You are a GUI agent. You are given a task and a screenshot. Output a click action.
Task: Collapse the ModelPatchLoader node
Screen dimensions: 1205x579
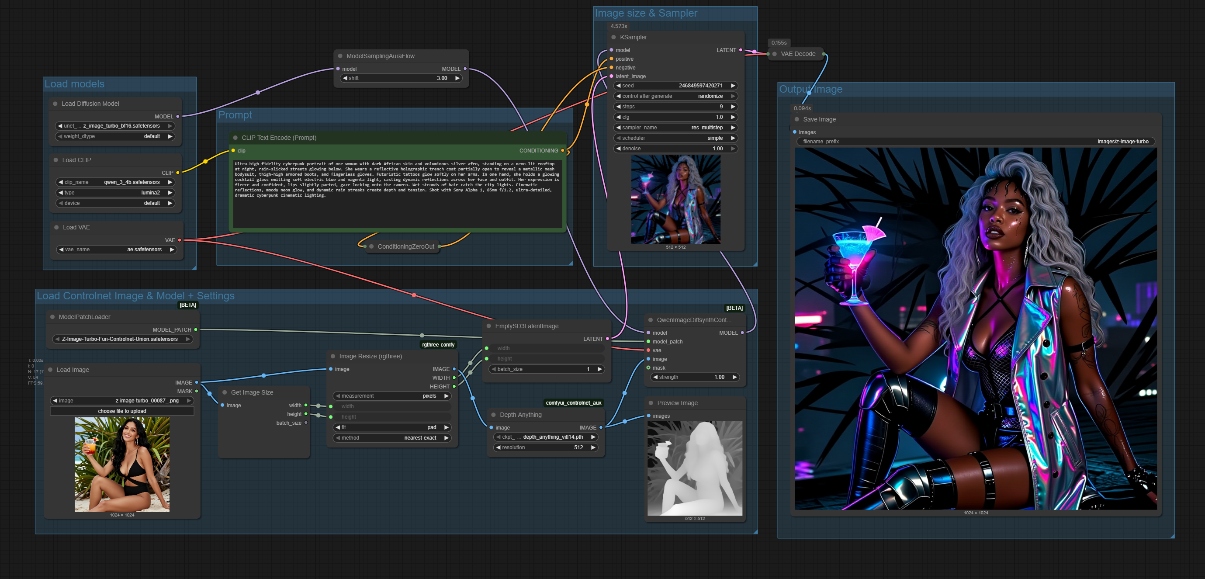tap(52, 317)
